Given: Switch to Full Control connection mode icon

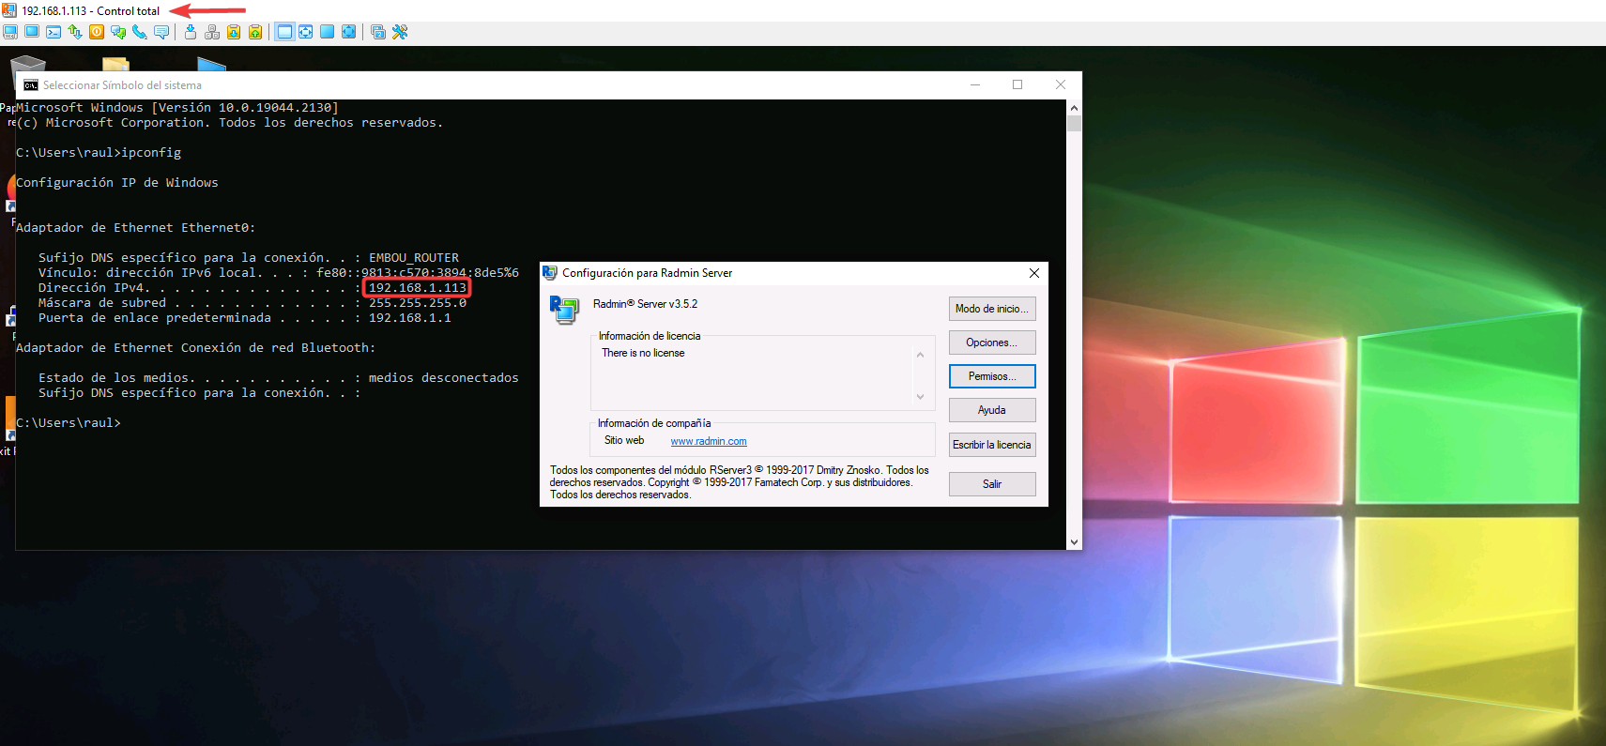Looking at the screenshot, I should (10, 32).
